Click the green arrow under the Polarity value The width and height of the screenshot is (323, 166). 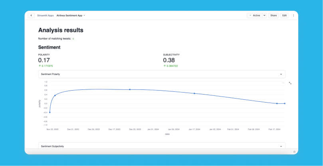[x=40, y=66]
